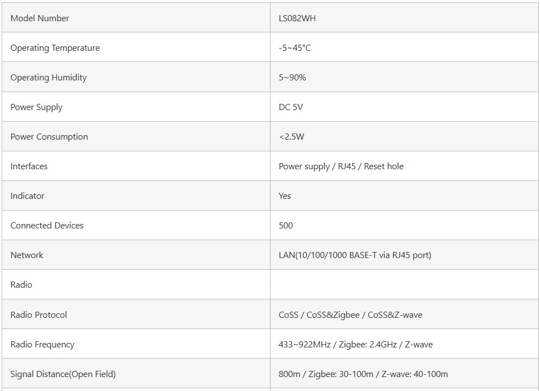Click the LAN 10/100/1000 BASE-T value
The height and width of the screenshot is (391, 540).
(x=355, y=255)
